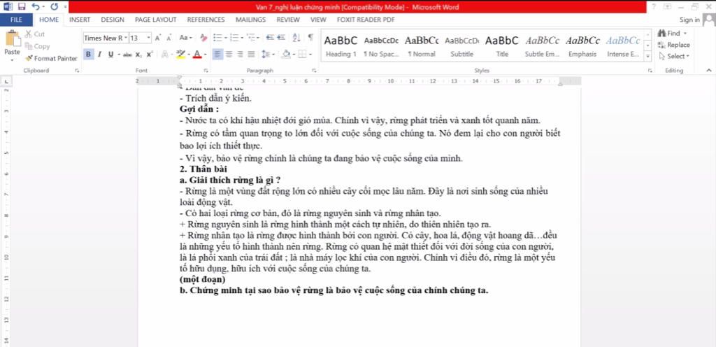716x347 pixels.
Task: Apply the Subtitle style
Action: tap(461, 46)
